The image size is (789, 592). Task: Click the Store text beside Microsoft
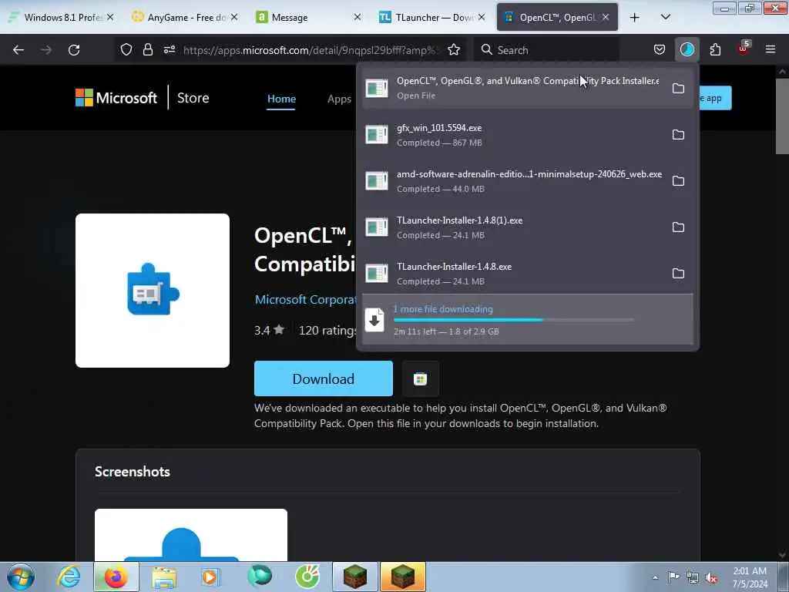193,98
